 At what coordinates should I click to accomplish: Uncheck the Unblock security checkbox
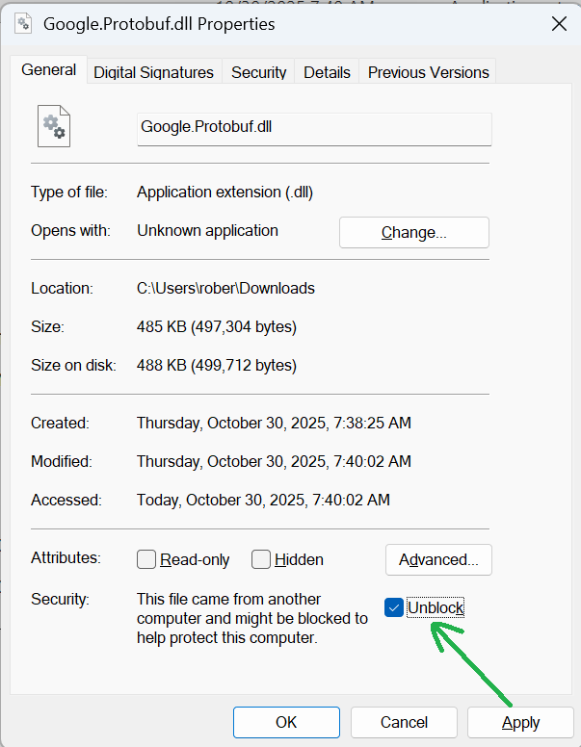394,607
